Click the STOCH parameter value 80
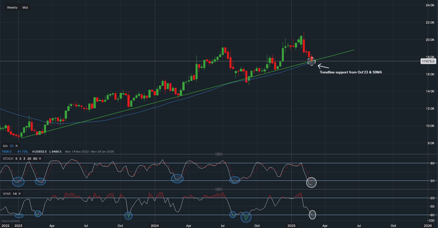 point(35,159)
